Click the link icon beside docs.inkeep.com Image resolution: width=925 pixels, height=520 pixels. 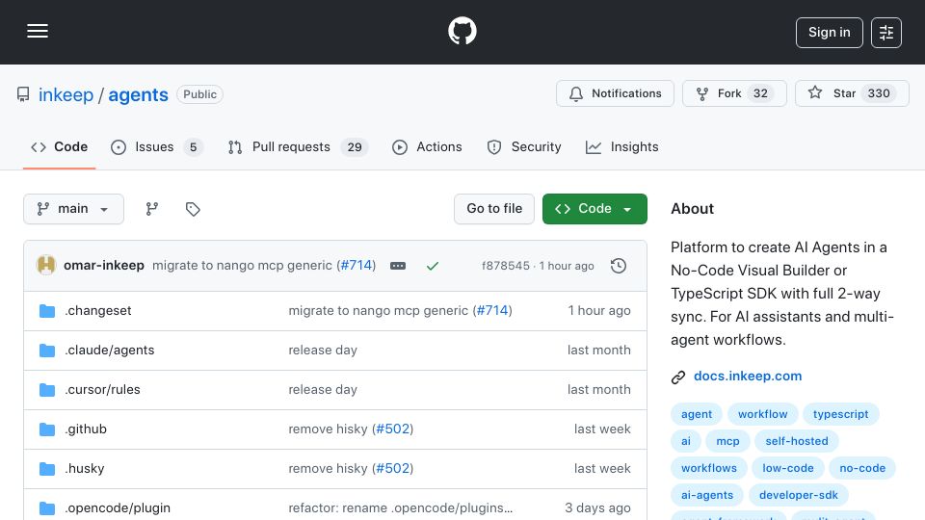(x=678, y=377)
